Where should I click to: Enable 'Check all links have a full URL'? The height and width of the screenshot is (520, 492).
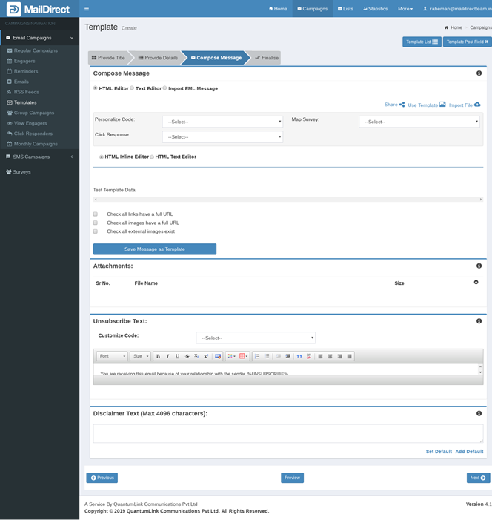pos(96,214)
